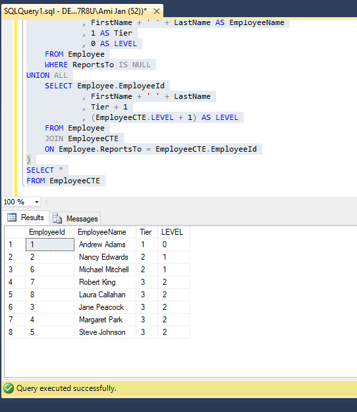Click the green query success checkmark icon

click(x=9, y=388)
